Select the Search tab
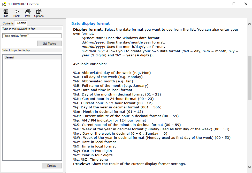The image size is (252, 173). (x=21, y=23)
